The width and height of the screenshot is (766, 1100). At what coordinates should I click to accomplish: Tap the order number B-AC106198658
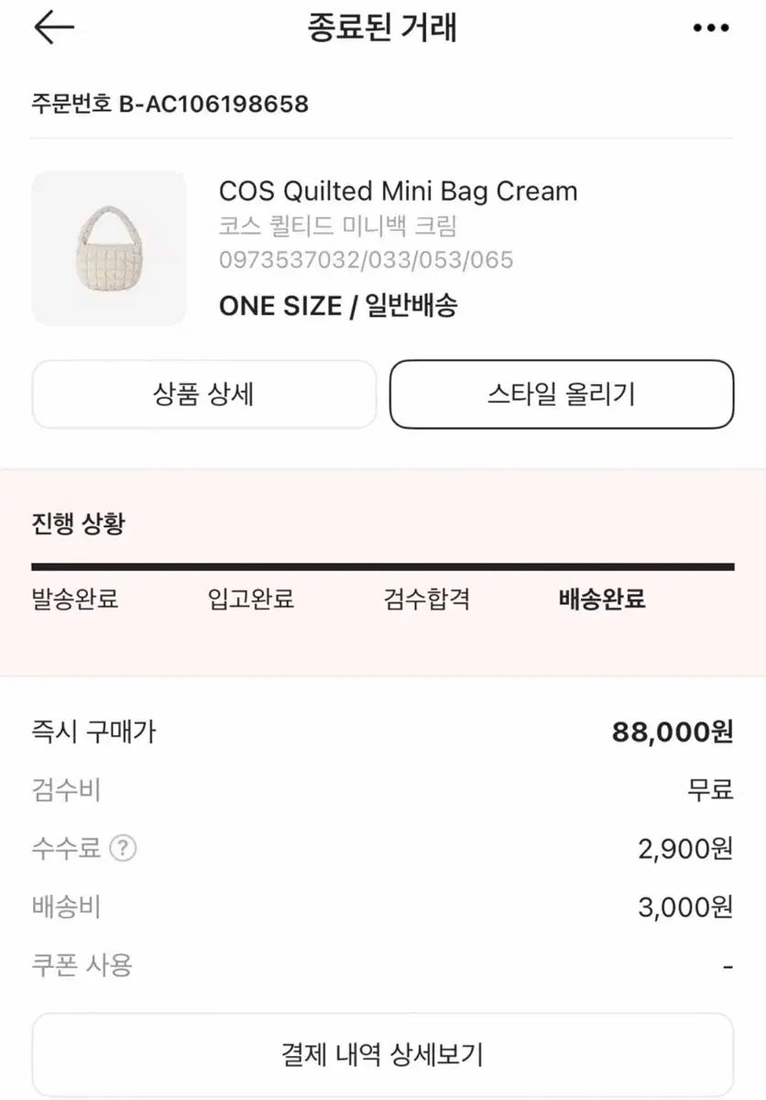tap(170, 104)
